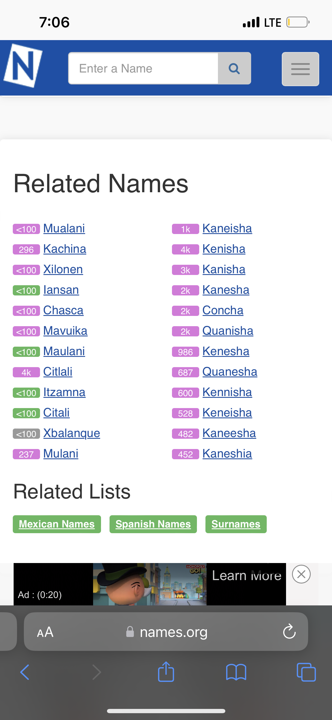Tap the Safari share icon
Viewport: 332px width, 720px height.
(166, 672)
